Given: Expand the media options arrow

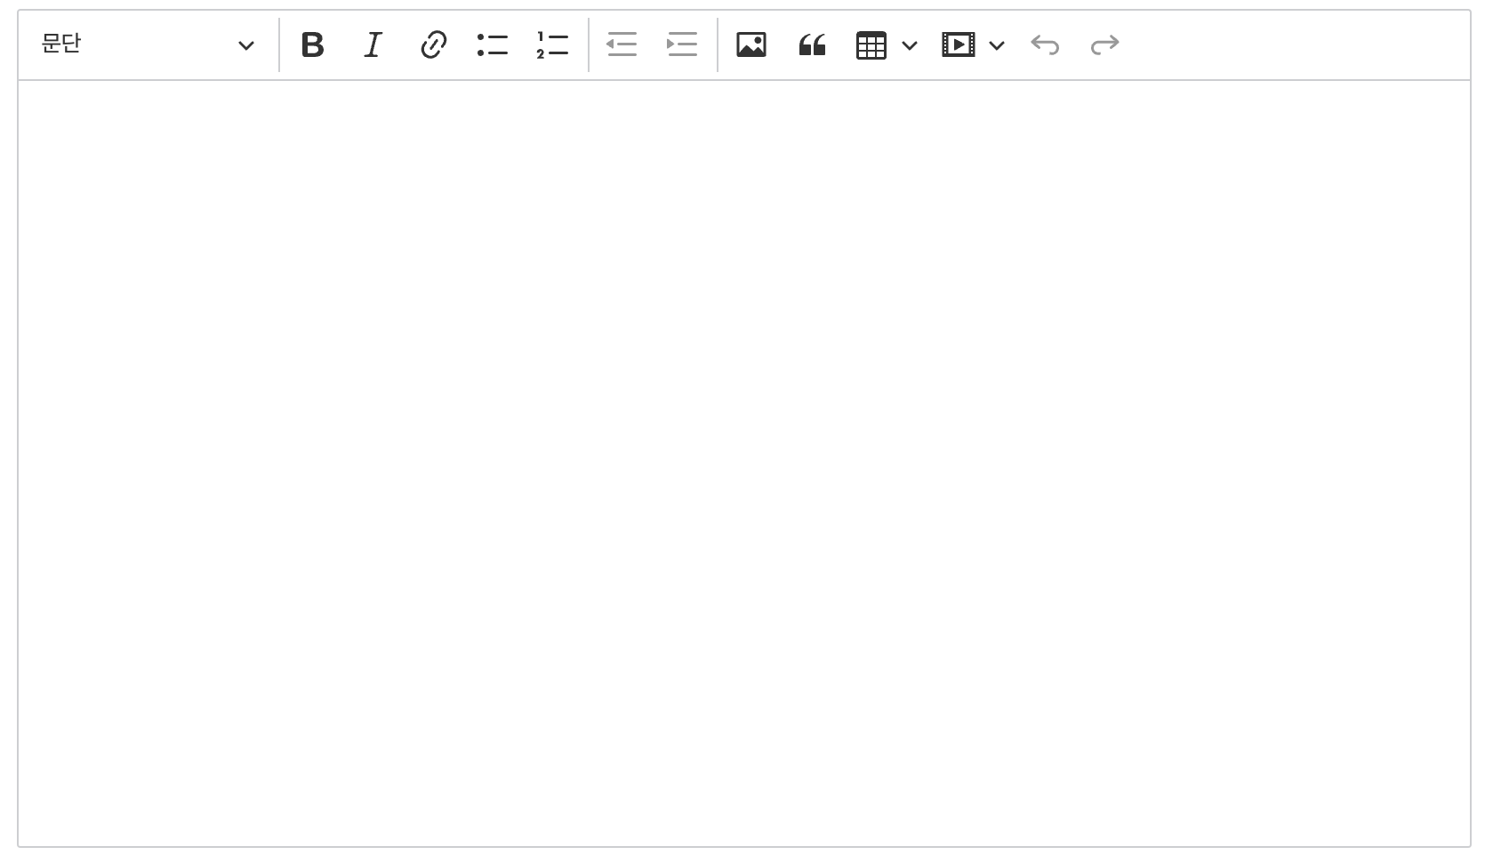Looking at the screenshot, I should [x=996, y=45].
